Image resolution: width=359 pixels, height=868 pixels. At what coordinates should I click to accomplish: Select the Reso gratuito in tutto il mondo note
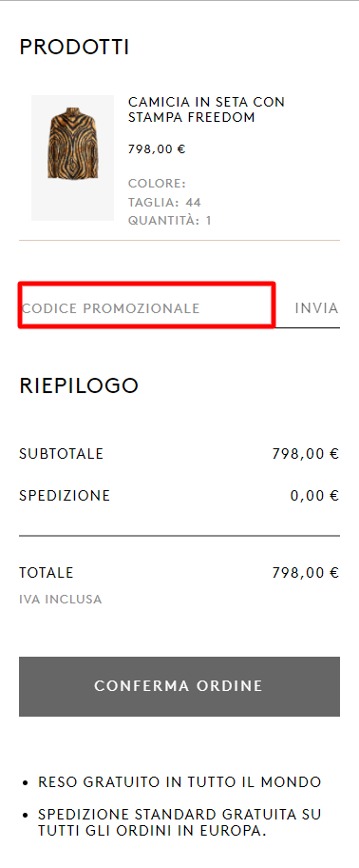click(x=179, y=782)
